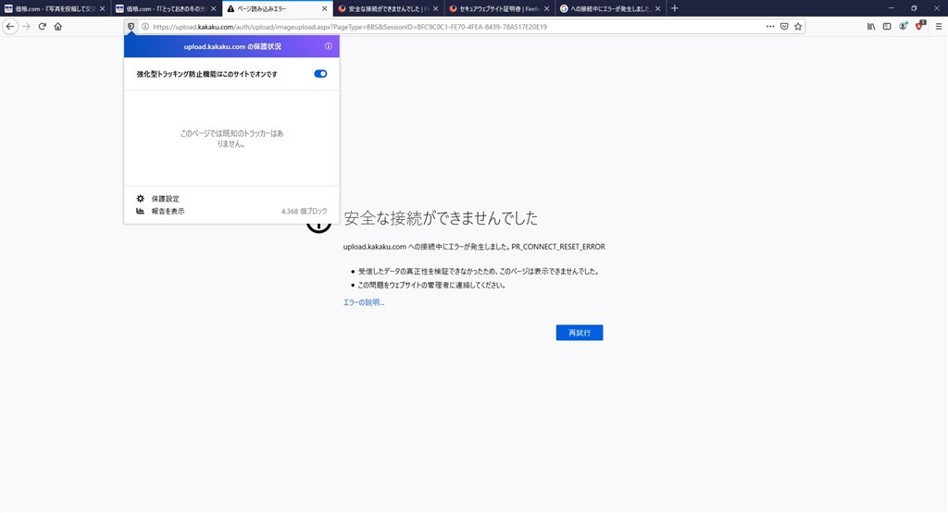Close the 安全な接続ができませんでした tab
Viewport: 948px width, 513px height.
tap(435, 9)
